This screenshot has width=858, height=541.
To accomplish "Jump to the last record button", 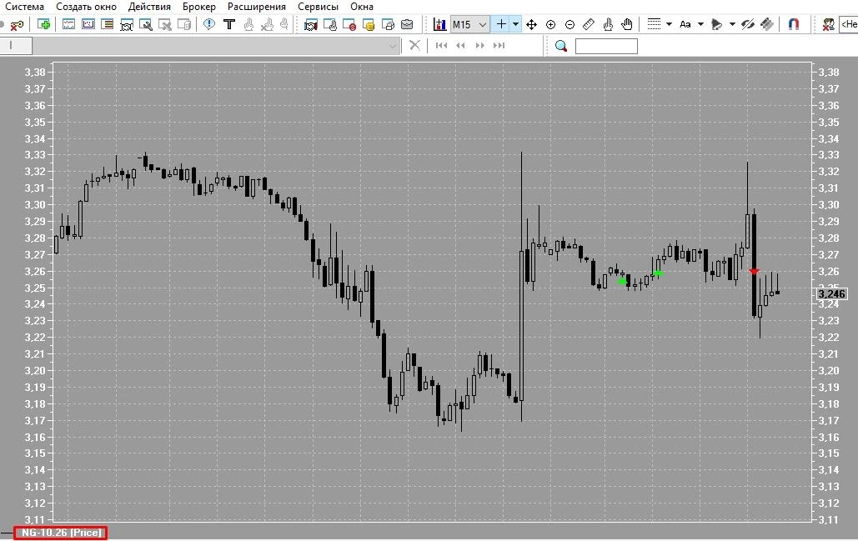I will [x=499, y=45].
